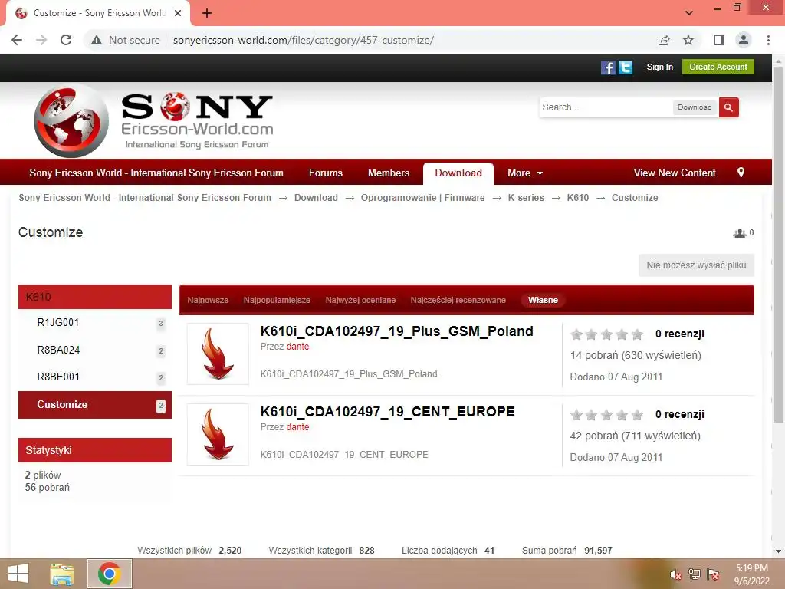Open K610i_CDA102497_19_Plus_GSM_Poland file title
Image resolution: width=785 pixels, height=589 pixels.
[396, 331]
